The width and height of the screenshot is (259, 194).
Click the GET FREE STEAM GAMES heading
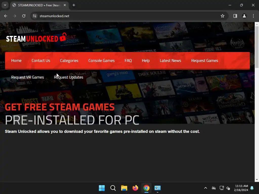(60, 107)
